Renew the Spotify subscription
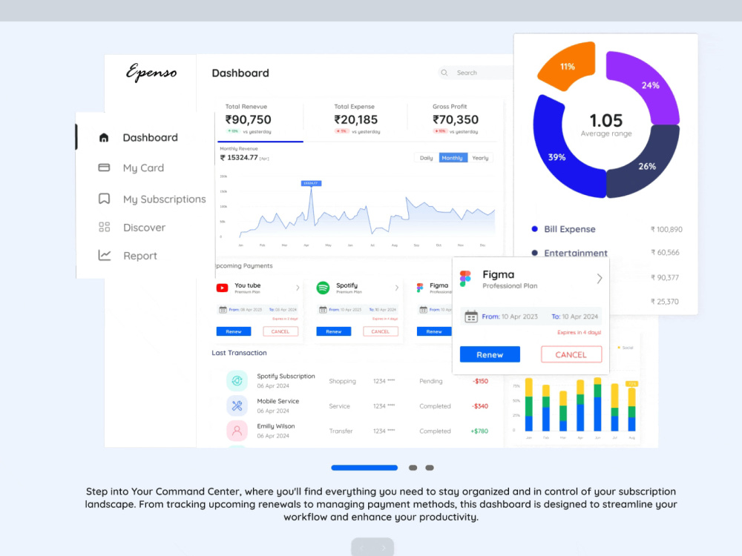 pos(334,331)
